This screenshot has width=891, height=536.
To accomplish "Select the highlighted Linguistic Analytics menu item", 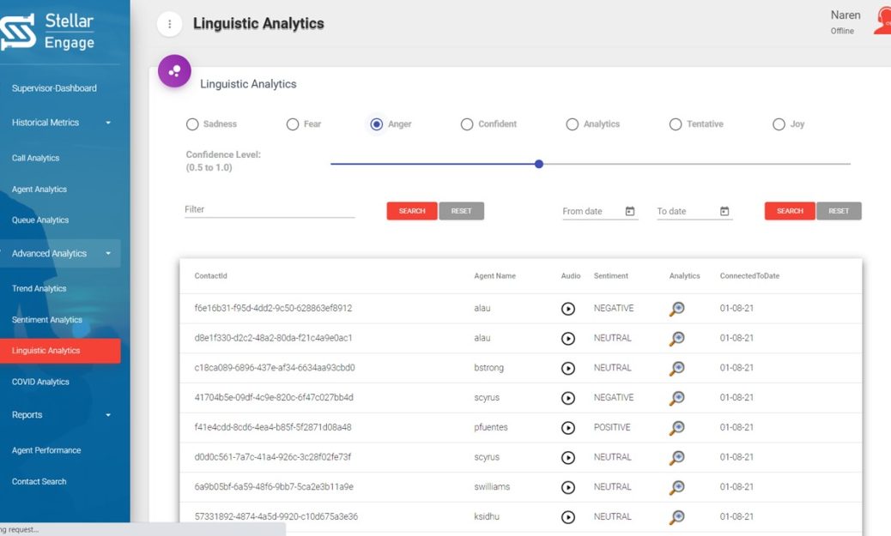I will (x=60, y=351).
